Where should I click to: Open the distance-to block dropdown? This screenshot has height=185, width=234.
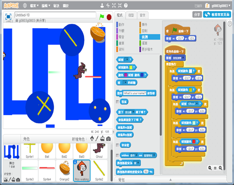point(125,82)
